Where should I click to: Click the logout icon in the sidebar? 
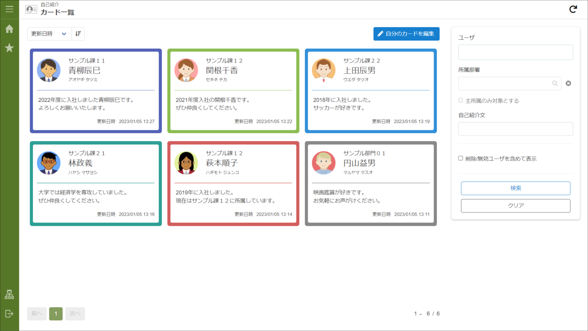pos(9,314)
